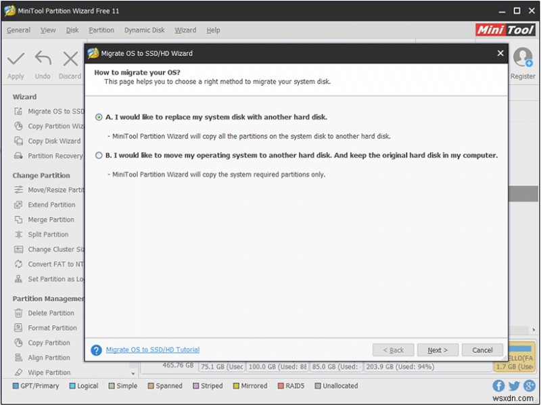Open the Wizard menu

185,30
